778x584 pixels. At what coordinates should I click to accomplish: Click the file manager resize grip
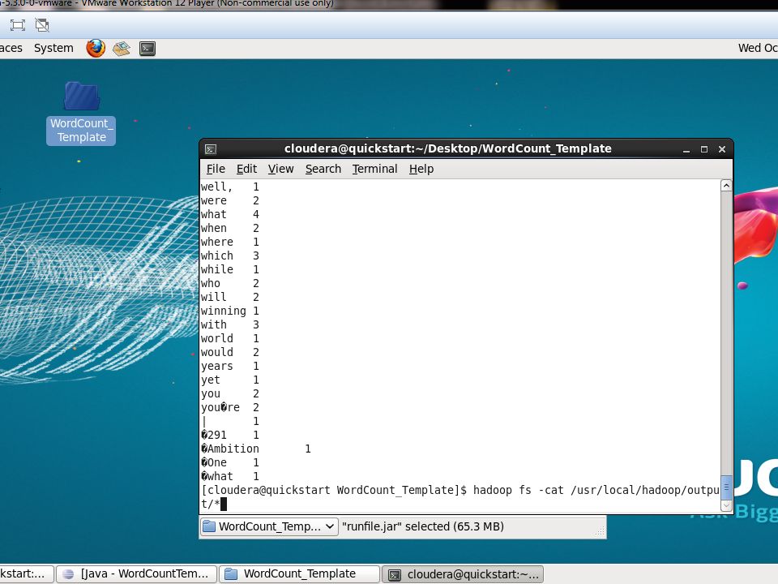pos(601,532)
